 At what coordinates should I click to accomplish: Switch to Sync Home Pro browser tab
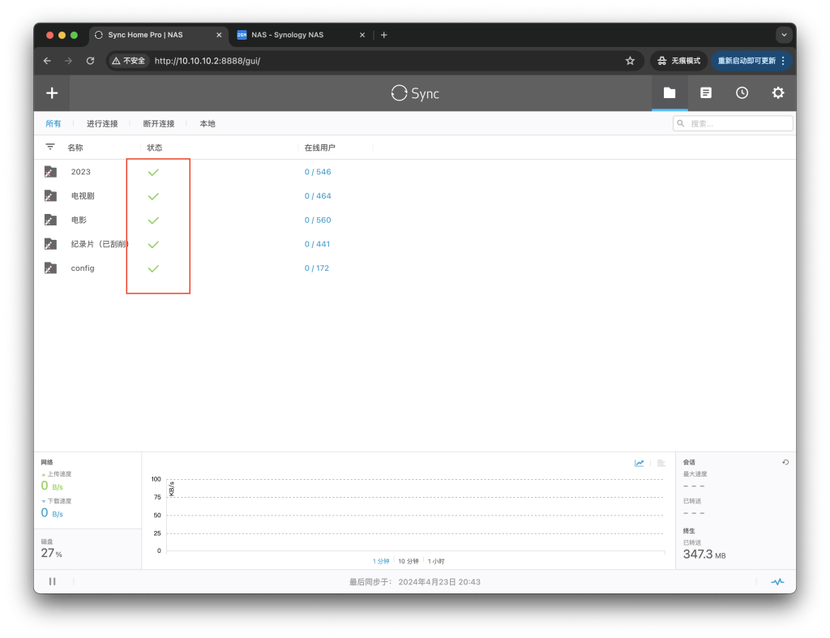159,35
